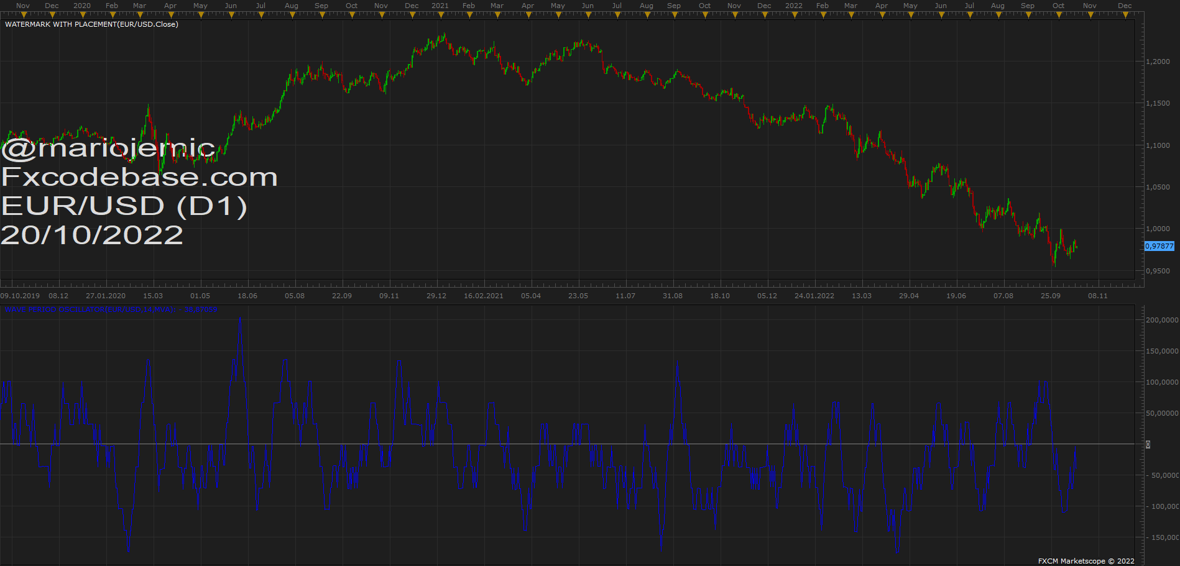Click the 1,0000 price axis label
Image resolution: width=1180 pixels, height=566 pixels.
[1158, 229]
